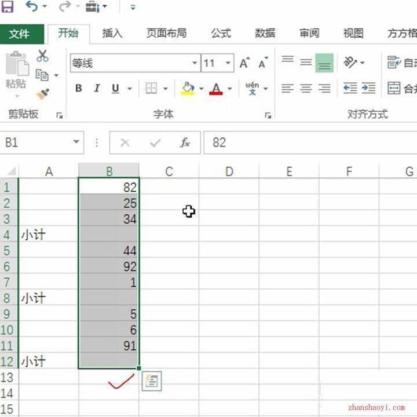Open Customize Quick Access Toolbar menu
The width and height of the screenshot is (417, 417).
tap(133, 8)
